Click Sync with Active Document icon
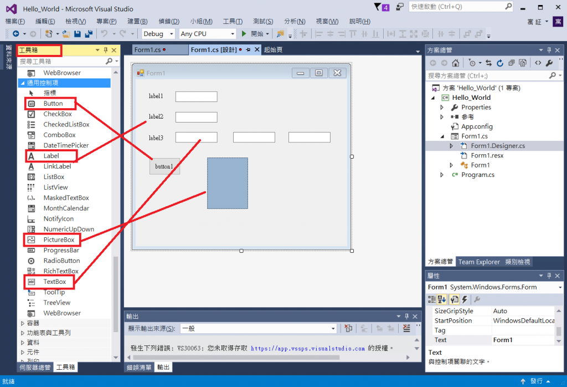The image size is (567, 387). [x=489, y=63]
